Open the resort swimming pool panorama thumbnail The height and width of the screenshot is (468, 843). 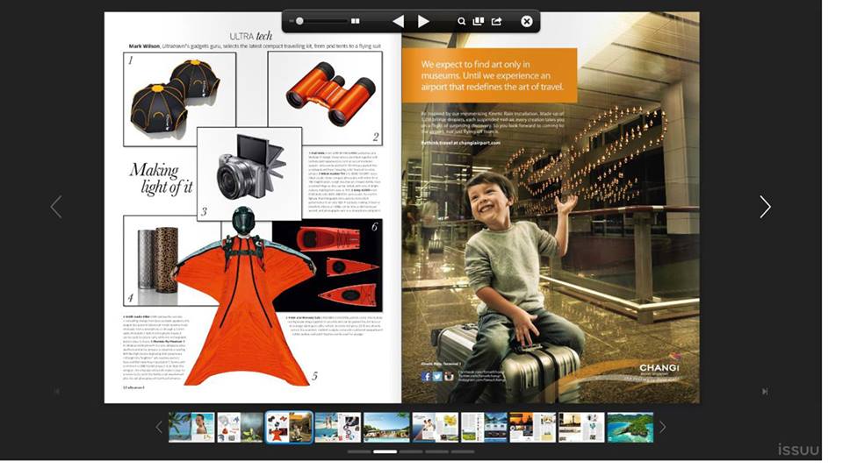386,427
